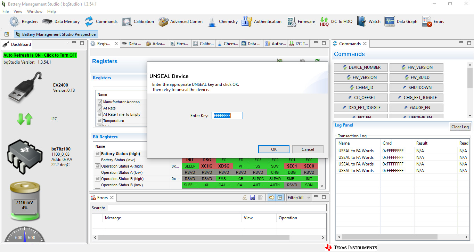Viewport: 474px width, 252px height.
Task: Launch Commands from the main toolbar
Action: coord(101,22)
